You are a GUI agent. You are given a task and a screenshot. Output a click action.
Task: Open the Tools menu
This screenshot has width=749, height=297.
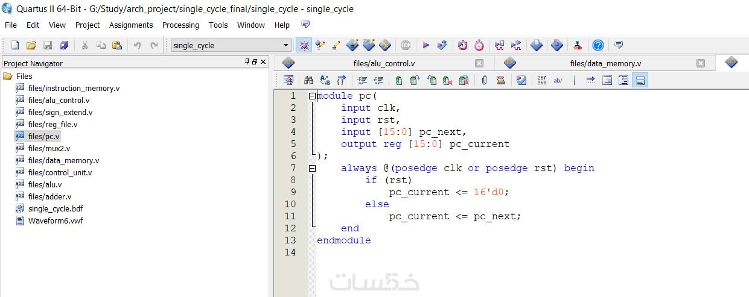pyautogui.click(x=218, y=25)
